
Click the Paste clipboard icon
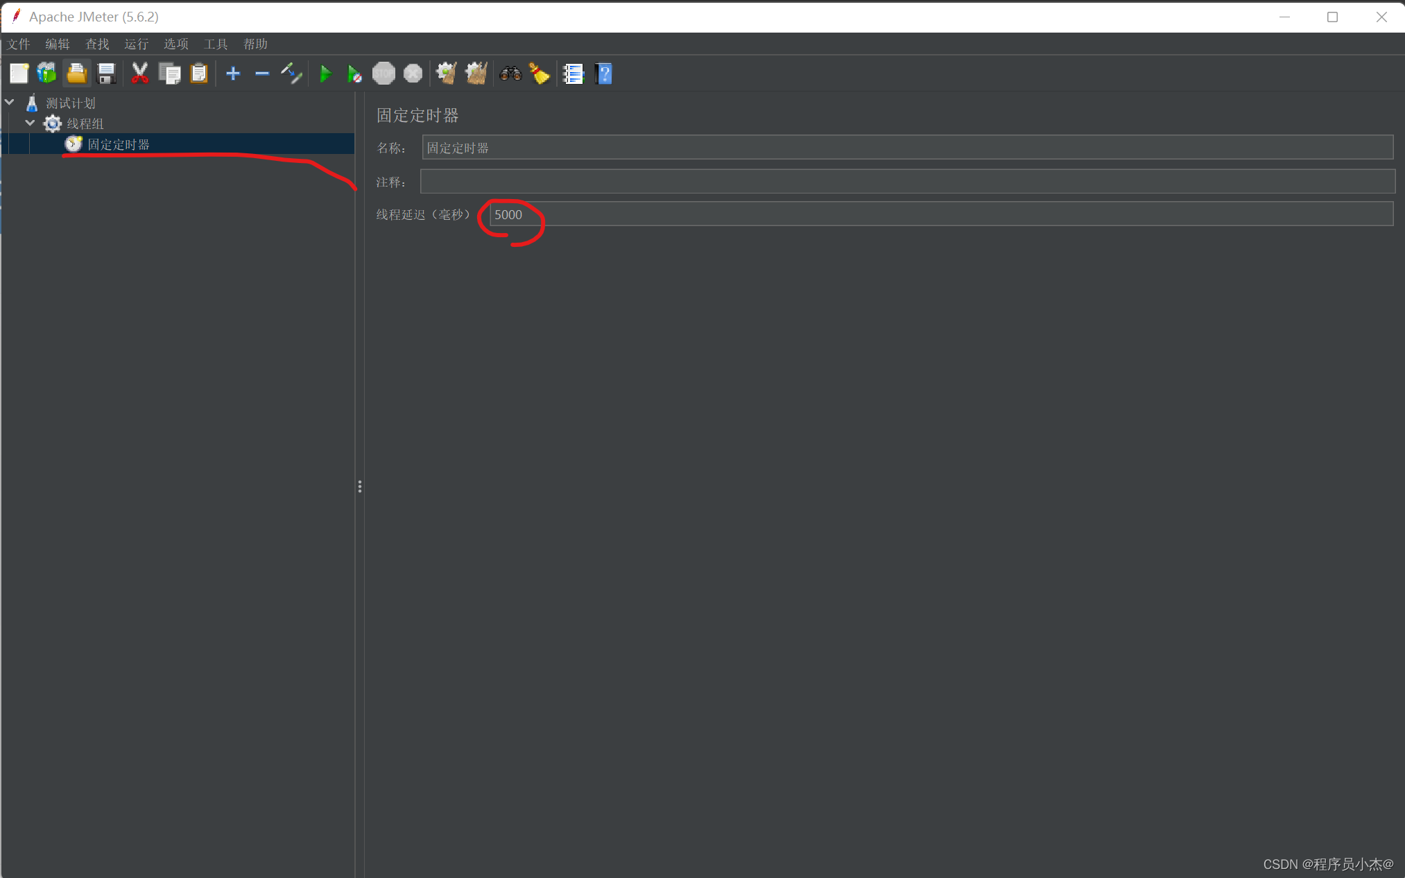[x=199, y=74]
